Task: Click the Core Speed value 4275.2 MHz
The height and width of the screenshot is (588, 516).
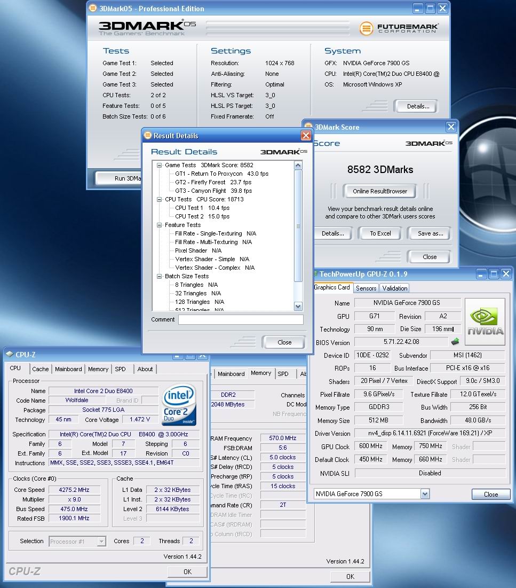Action: [x=74, y=490]
